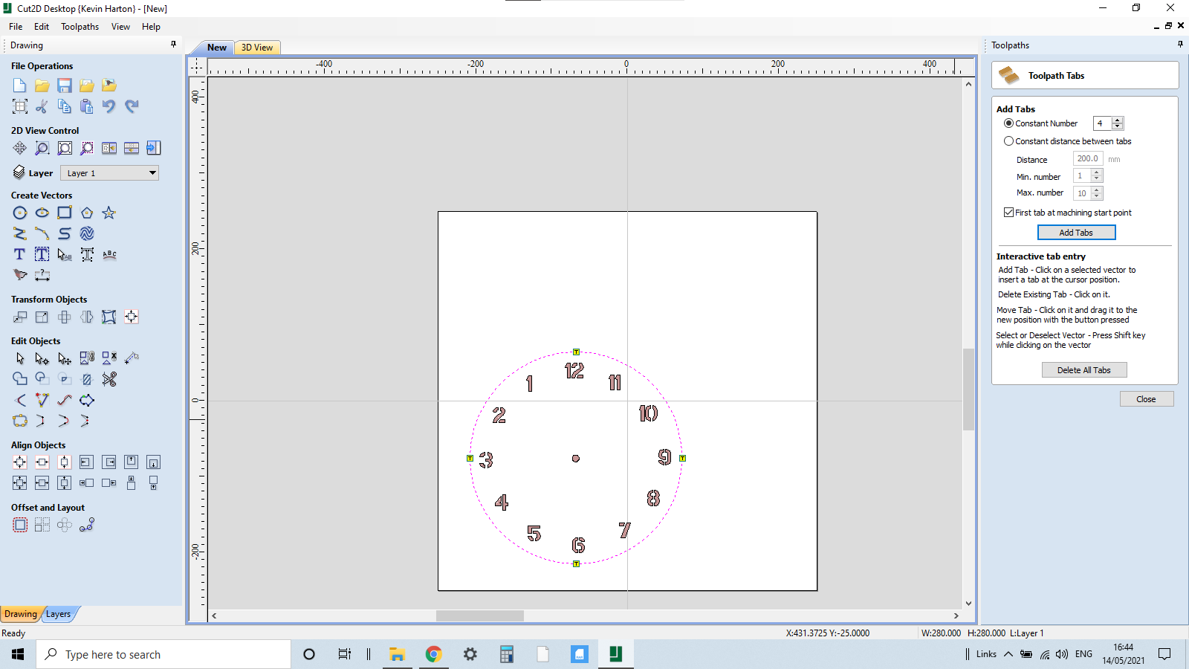Click the Delete All Tabs button

coord(1083,369)
